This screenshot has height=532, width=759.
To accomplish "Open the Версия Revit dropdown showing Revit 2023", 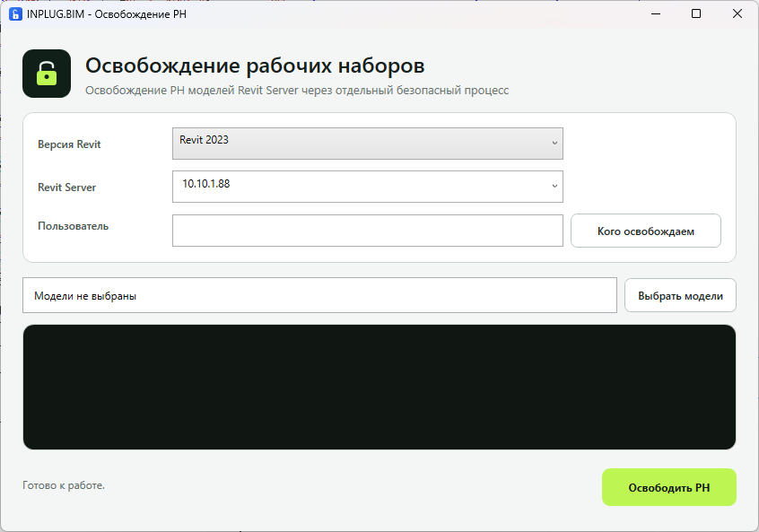I will click(x=368, y=144).
